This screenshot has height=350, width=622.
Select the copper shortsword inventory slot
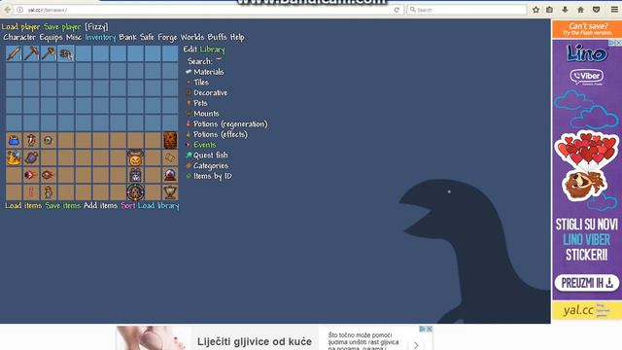(14, 53)
